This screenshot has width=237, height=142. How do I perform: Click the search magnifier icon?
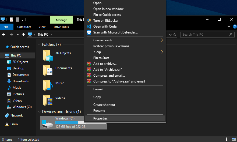point(231,35)
